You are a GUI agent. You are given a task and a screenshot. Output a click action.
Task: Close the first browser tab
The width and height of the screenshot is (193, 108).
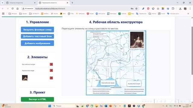pyautogui.click(x=35, y=3)
